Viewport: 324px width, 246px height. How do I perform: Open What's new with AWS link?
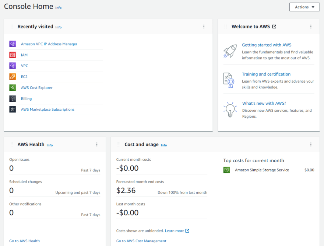click(264, 103)
